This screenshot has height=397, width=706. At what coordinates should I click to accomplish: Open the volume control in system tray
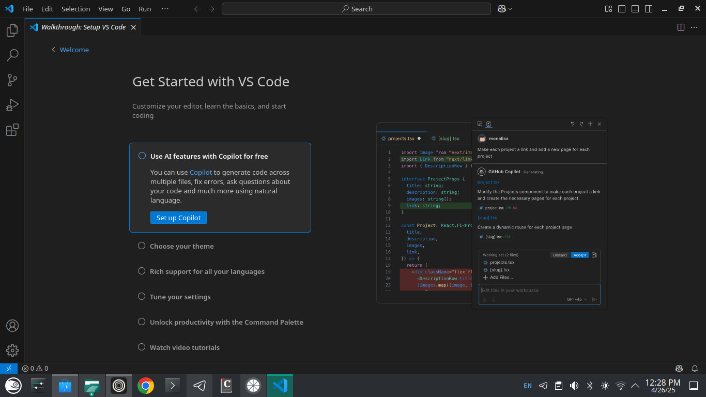tap(574, 386)
